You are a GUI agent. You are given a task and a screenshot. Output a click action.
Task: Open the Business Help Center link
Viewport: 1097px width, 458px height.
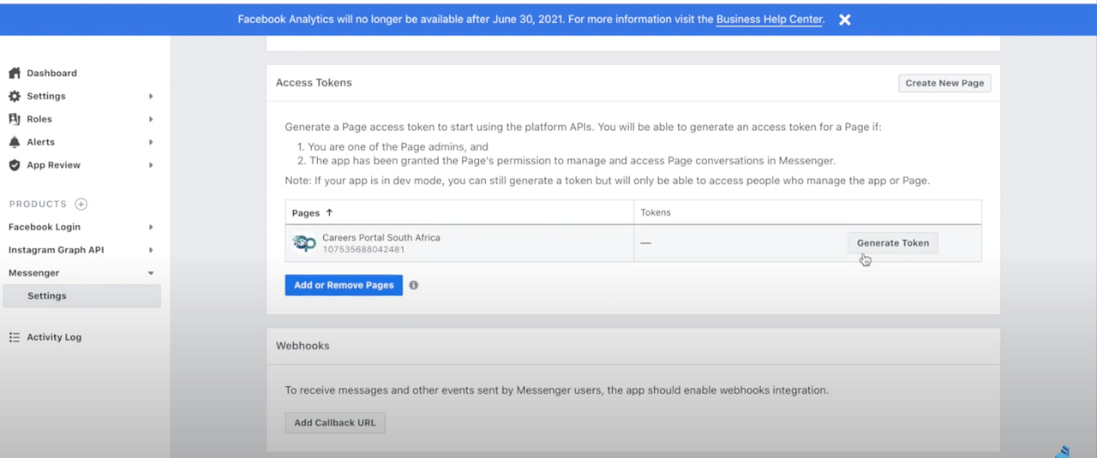[770, 19]
